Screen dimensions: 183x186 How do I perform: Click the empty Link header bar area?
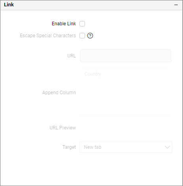pyautogui.click(x=92, y=5)
